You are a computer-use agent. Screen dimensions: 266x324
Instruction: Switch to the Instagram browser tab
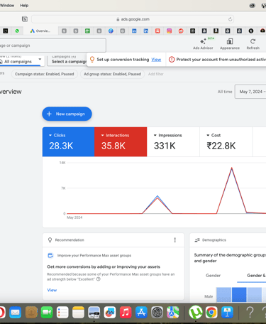[169, 31]
